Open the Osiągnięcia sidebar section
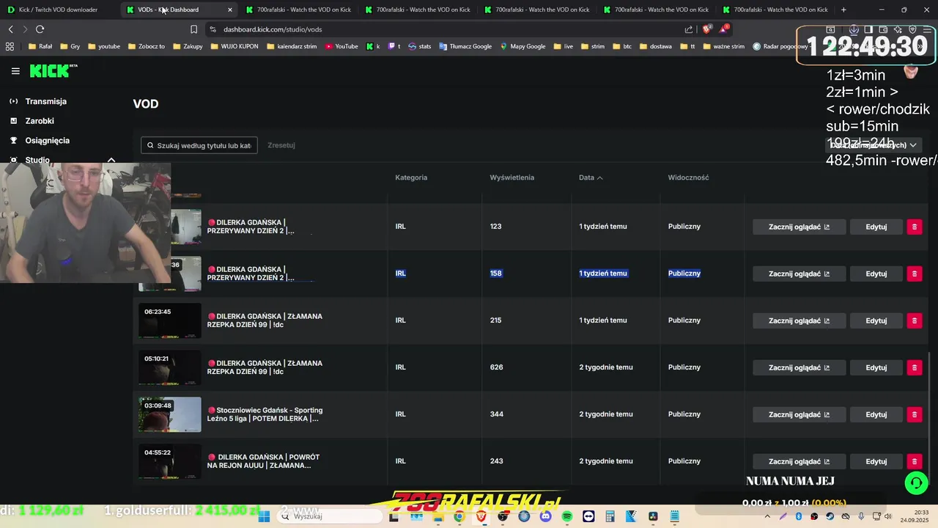The width and height of the screenshot is (938, 528). pyautogui.click(x=47, y=140)
